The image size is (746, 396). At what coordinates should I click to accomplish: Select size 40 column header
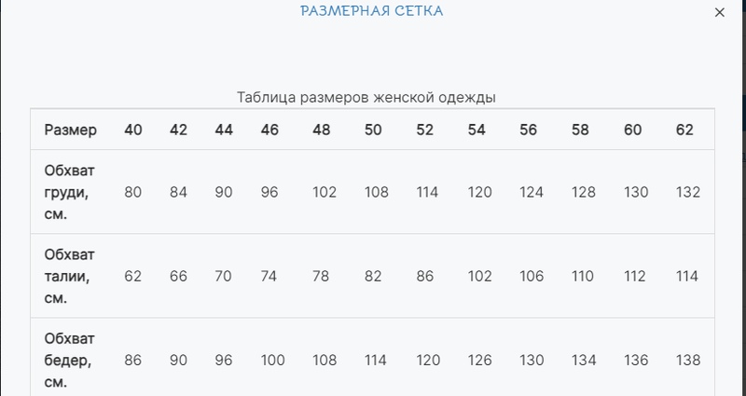tap(133, 130)
